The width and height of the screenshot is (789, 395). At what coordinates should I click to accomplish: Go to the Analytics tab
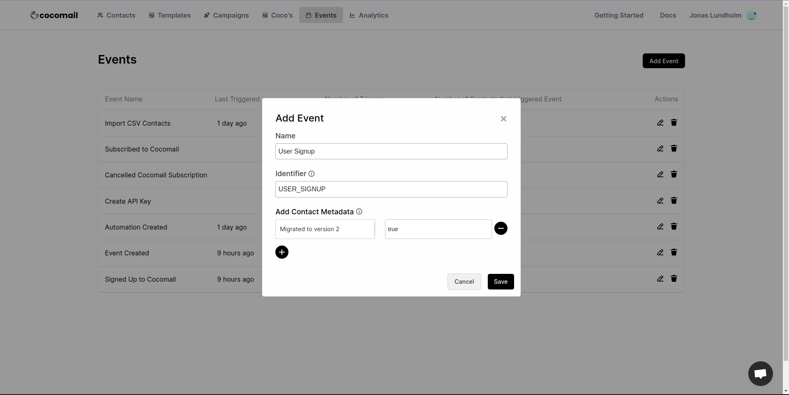coord(369,15)
